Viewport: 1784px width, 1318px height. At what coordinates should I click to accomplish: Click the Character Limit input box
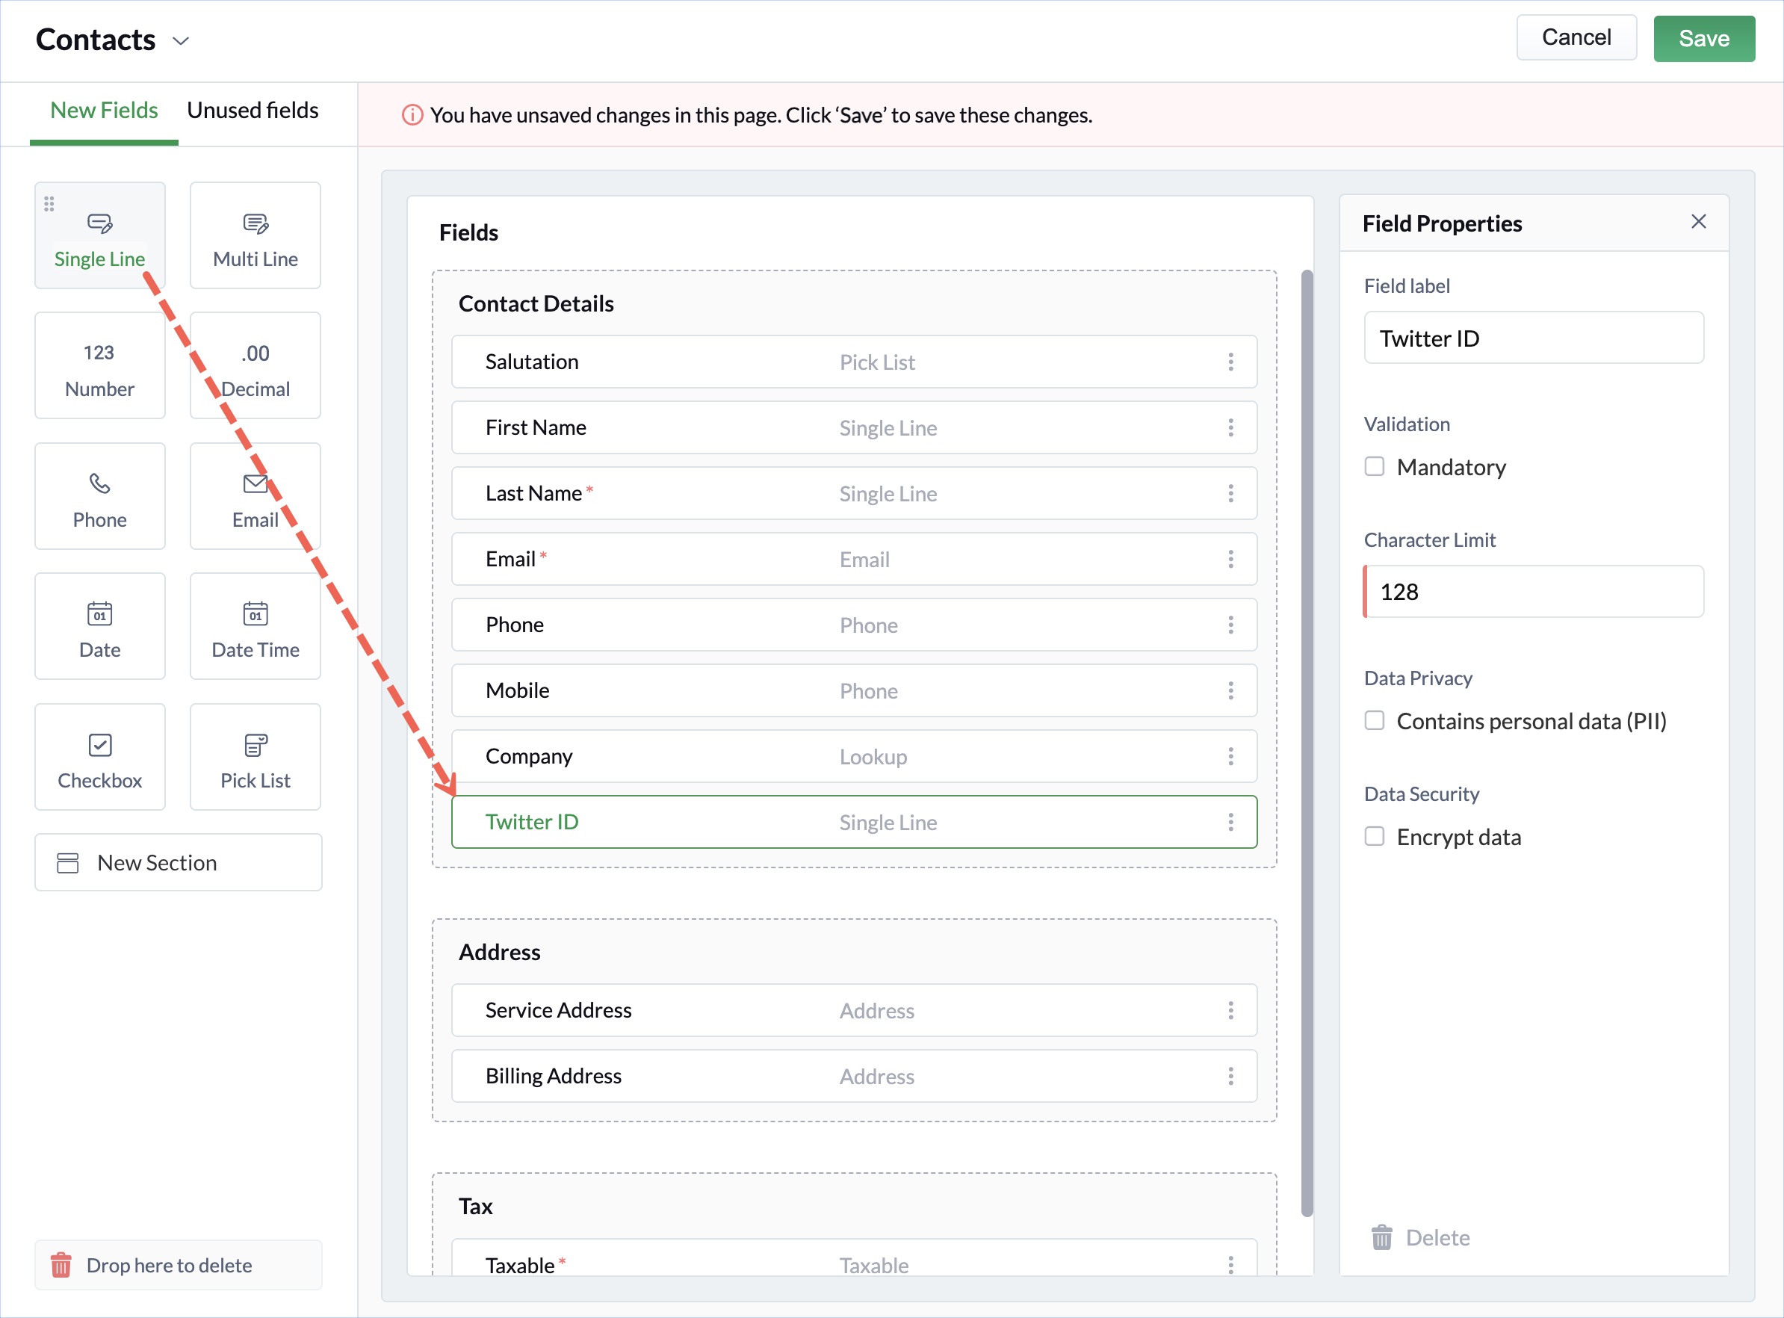pyautogui.click(x=1533, y=592)
